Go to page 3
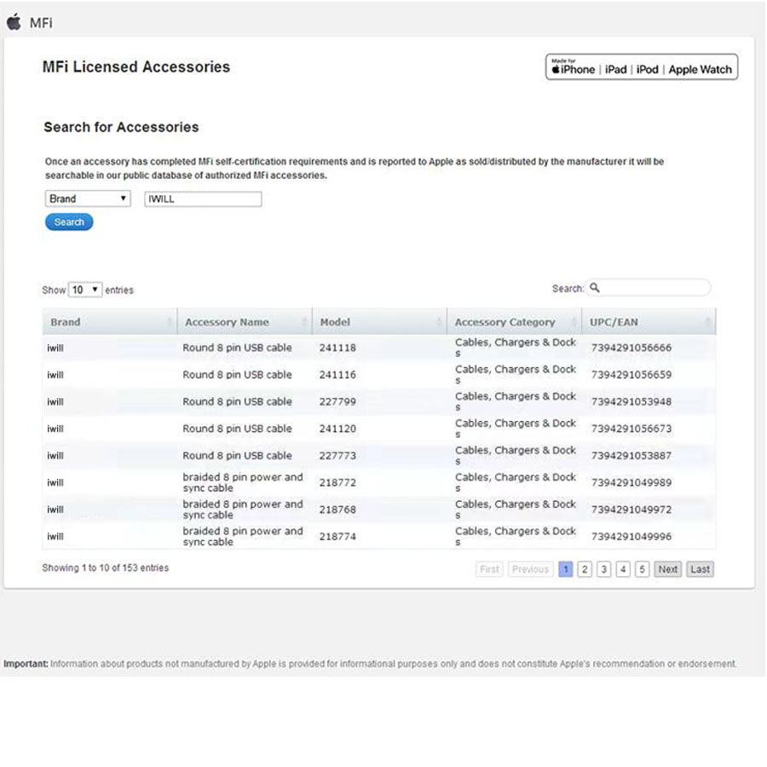 click(603, 569)
